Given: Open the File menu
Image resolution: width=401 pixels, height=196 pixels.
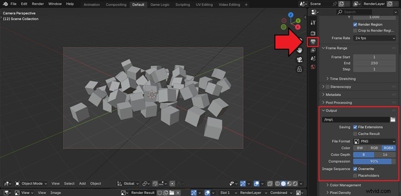Looking at the screenshot, I should [14, 4].
